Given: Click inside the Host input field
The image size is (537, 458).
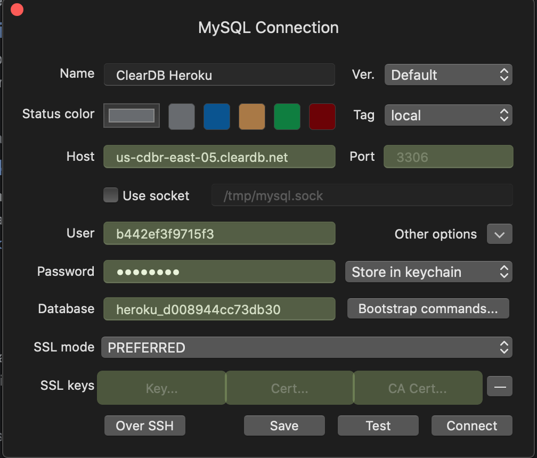Looking at the screenshot, I should coord(219,157).
